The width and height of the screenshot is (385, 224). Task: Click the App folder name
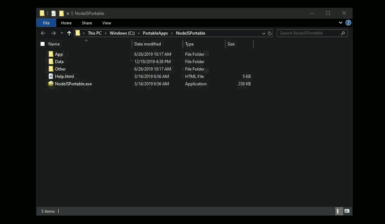59,54
